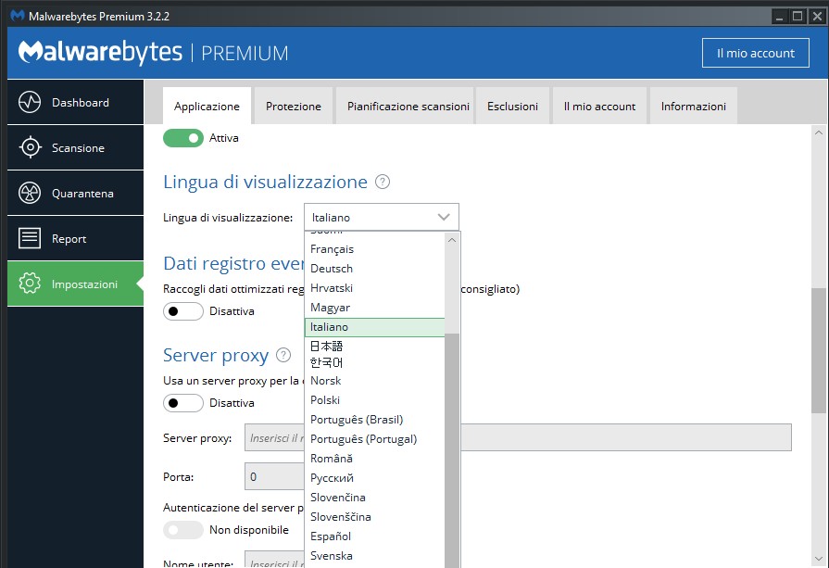The width and height of the screenshot is (829, 568).
Task: Click the Impostazioni gear icon
Action: (30, 284)
